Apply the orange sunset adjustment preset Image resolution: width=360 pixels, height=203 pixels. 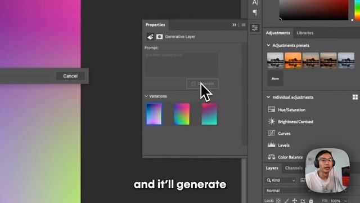(293, 60)
